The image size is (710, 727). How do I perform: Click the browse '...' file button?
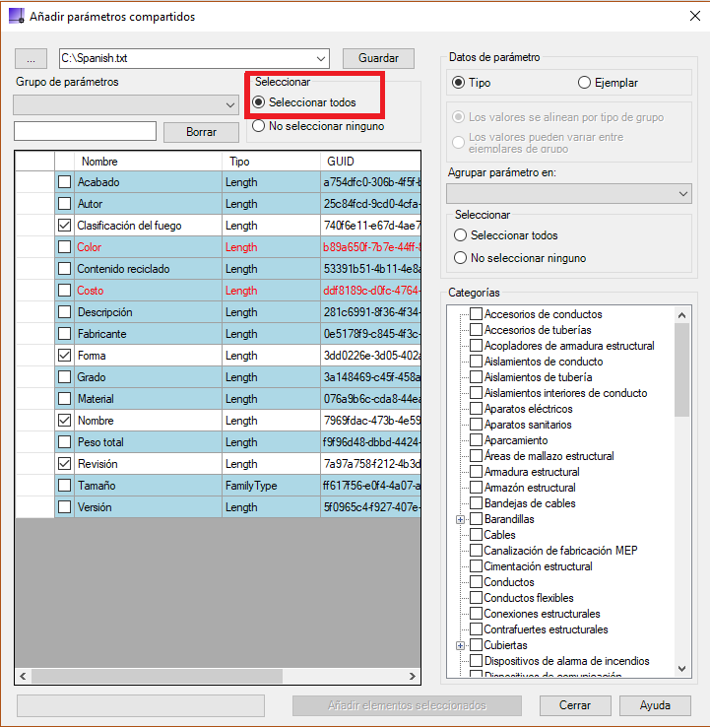(31, 58)
